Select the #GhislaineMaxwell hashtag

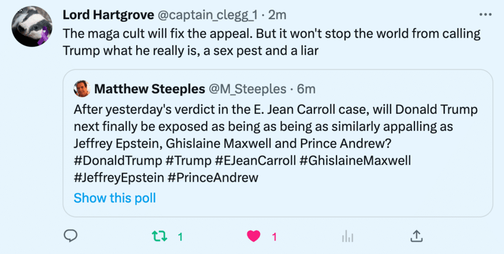coord(355,161)
